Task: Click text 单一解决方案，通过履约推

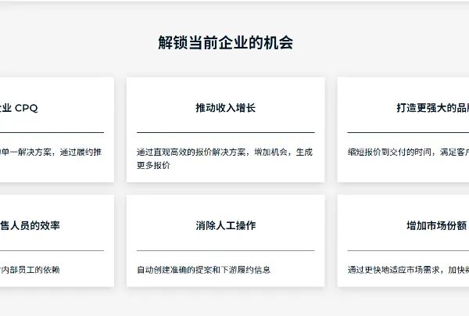Action: click(x=51, y=152)
